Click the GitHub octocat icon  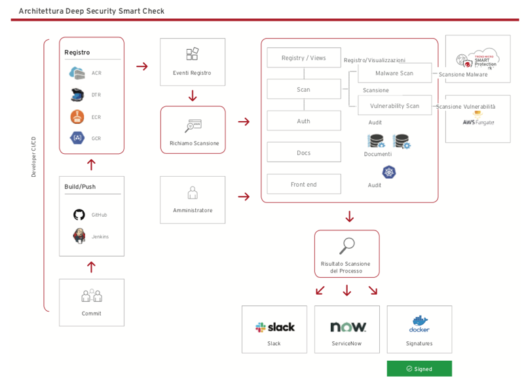pos(79,215)
